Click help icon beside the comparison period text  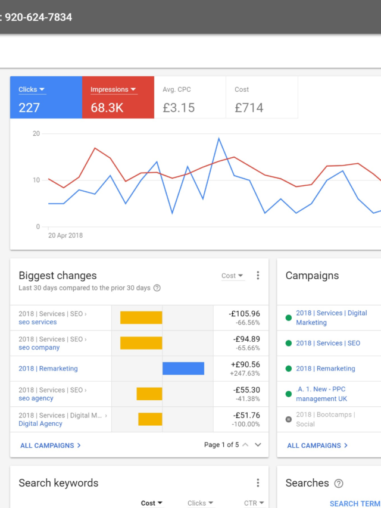click(157, 288)
